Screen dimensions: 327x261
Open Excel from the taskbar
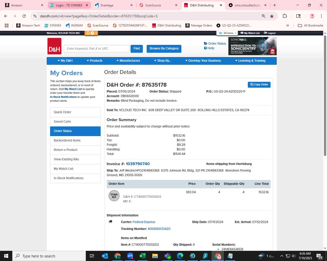coord(143,256)
